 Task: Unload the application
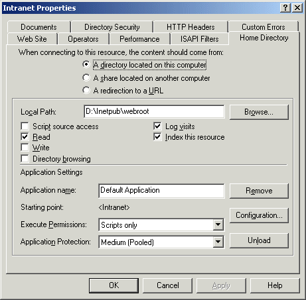259,240
